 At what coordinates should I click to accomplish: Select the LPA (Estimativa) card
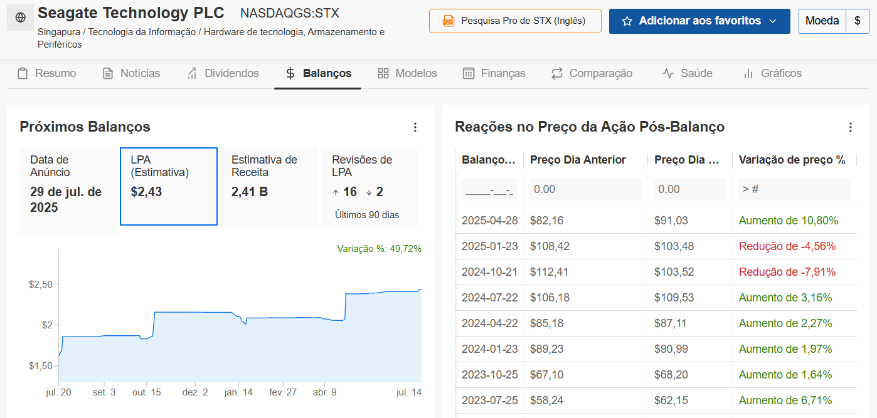(169, 187)
